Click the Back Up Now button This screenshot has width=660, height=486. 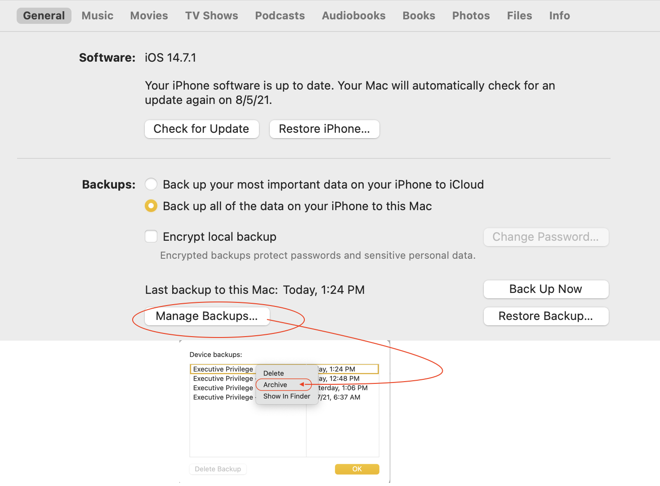click(x=546, y=289)
